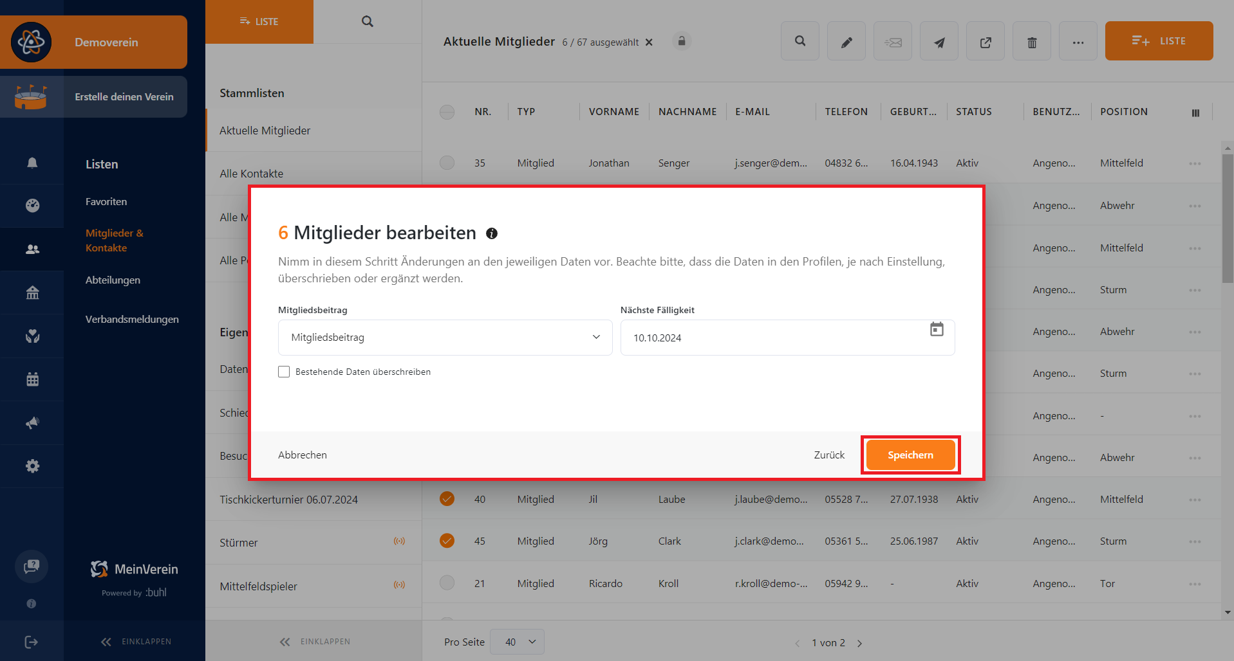The image size is (1234, 661).
Task: Open Mitglieder & Kontakte menu item
Action: (115, 240)
